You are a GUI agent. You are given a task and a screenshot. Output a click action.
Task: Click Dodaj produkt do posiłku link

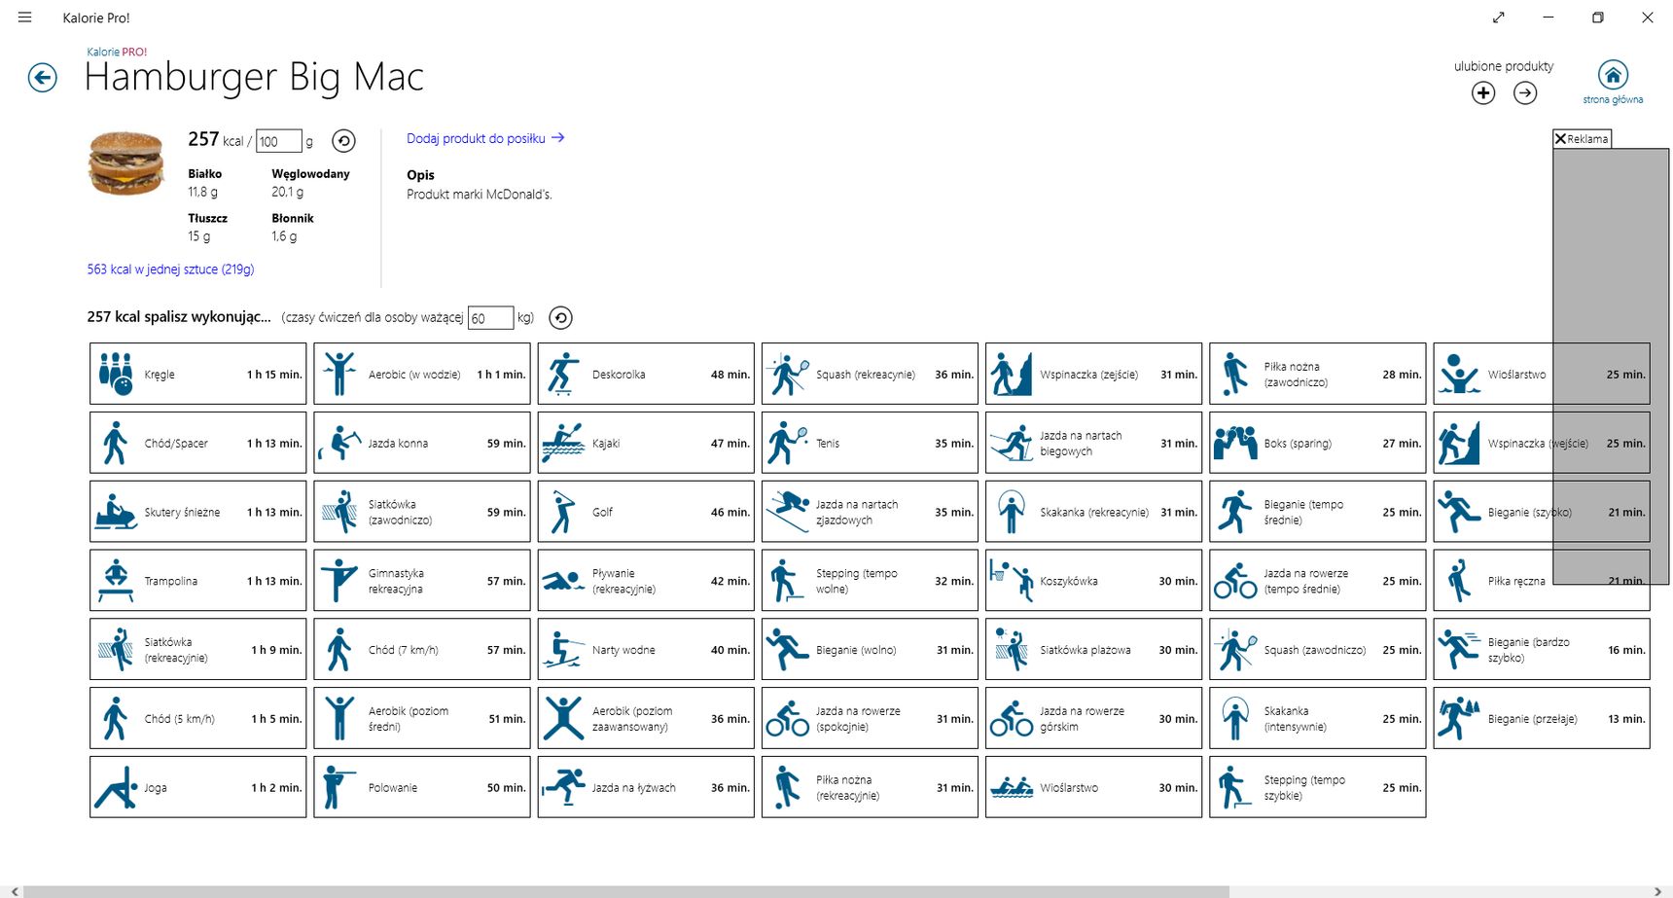pos(485,139)
